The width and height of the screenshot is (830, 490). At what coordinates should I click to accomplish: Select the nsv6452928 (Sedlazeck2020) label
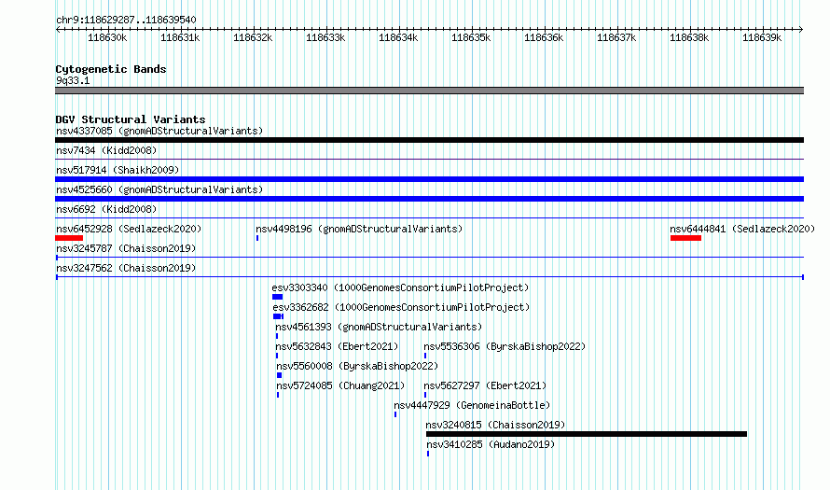129,229
